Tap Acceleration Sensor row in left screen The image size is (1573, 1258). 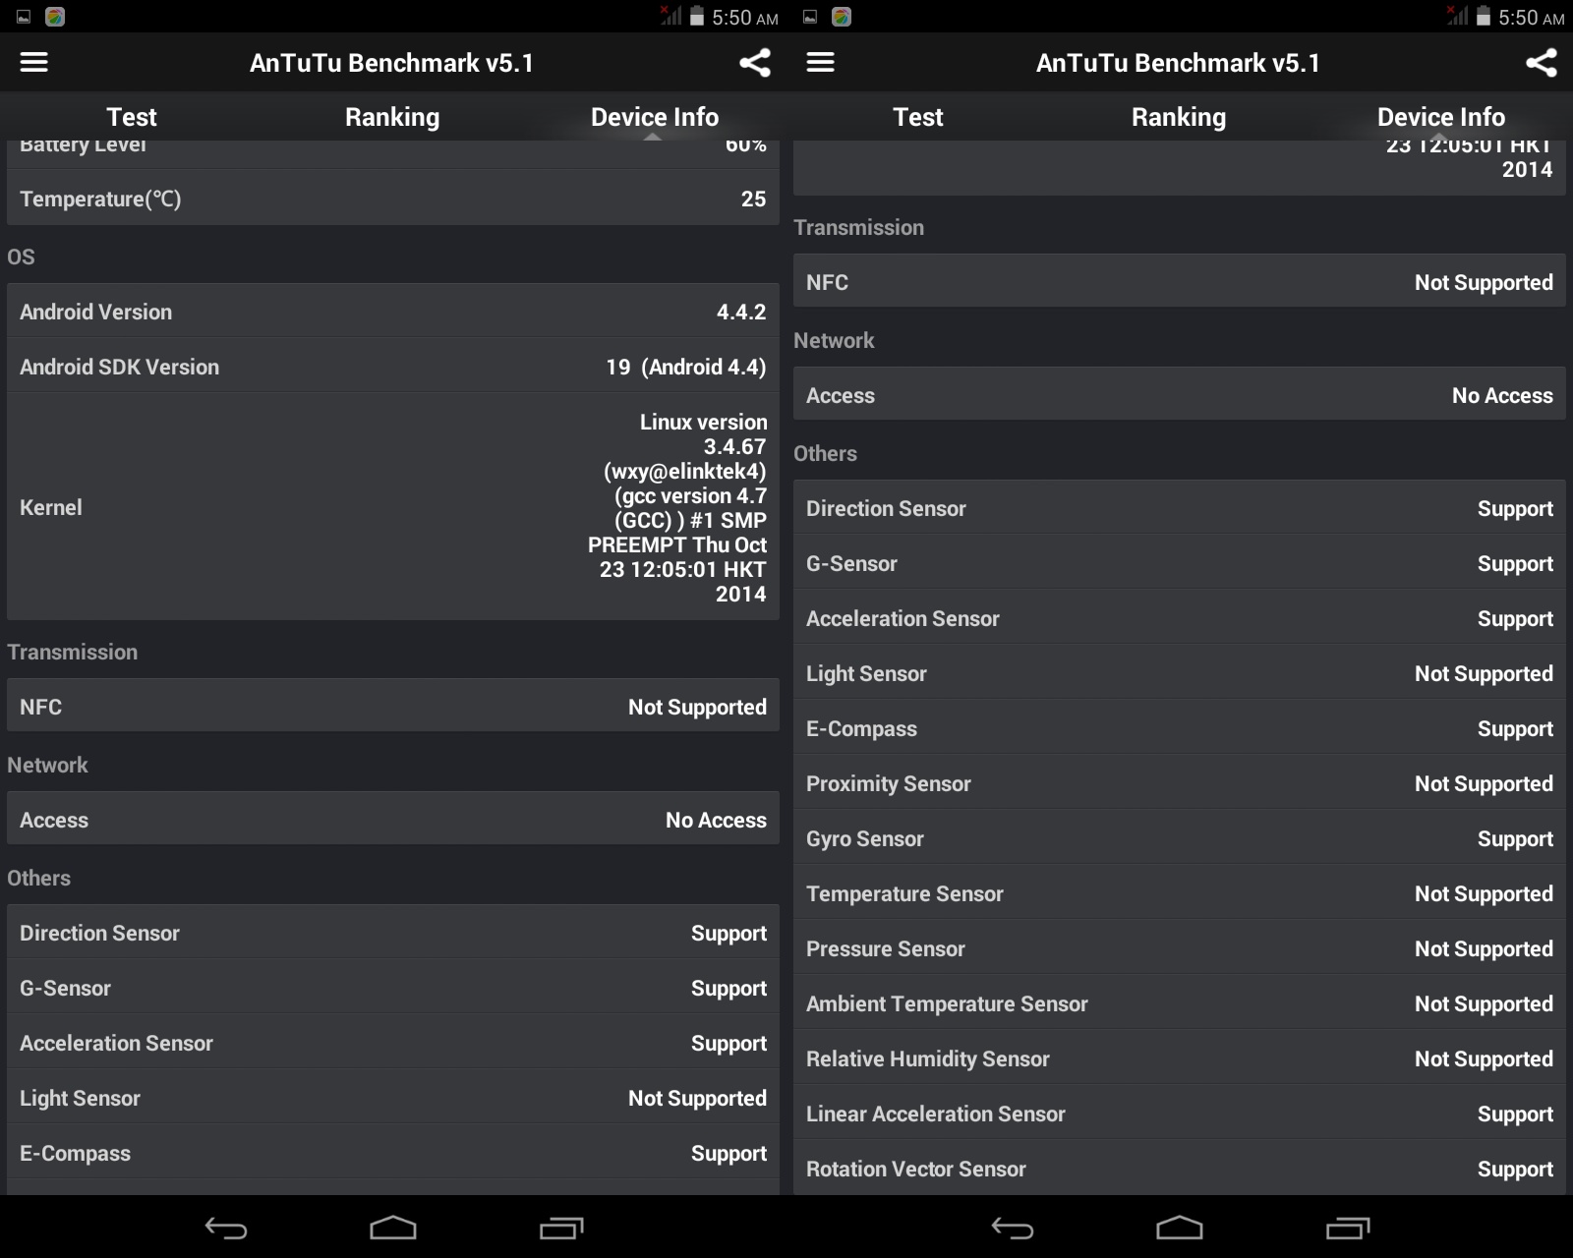click(x=393, y=1043)
